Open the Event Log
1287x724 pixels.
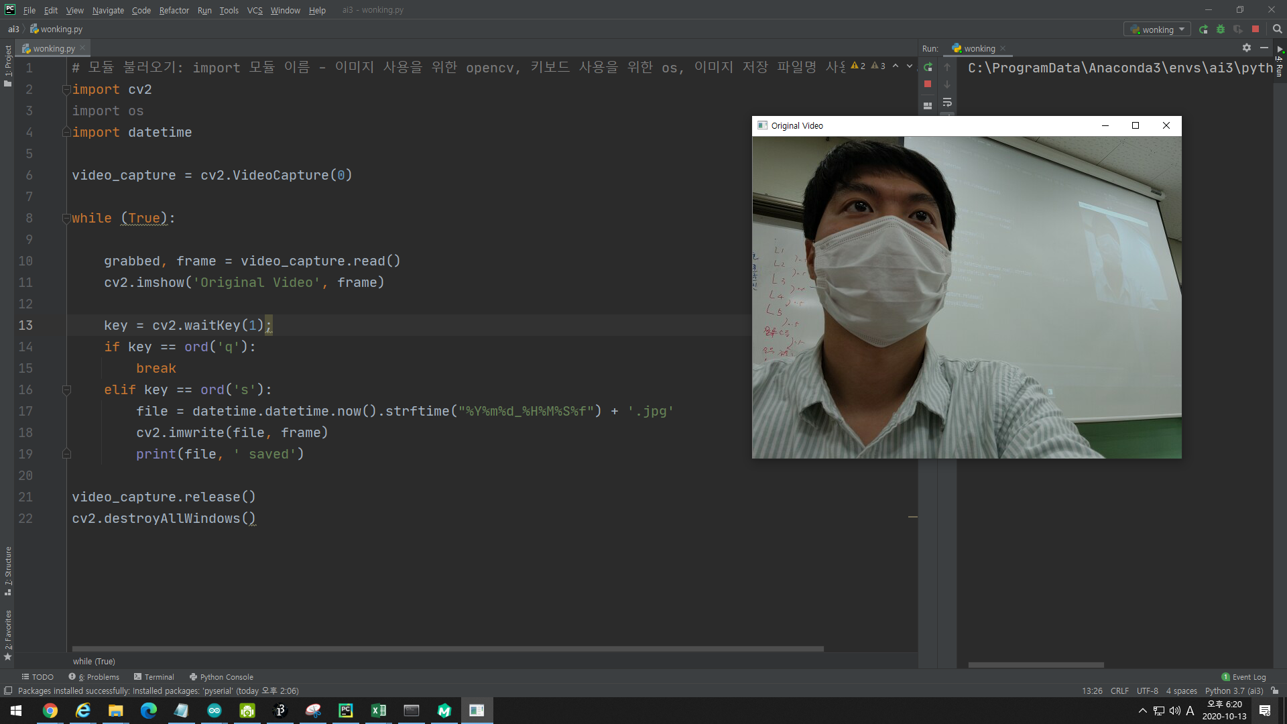[x=1244, y=677]
